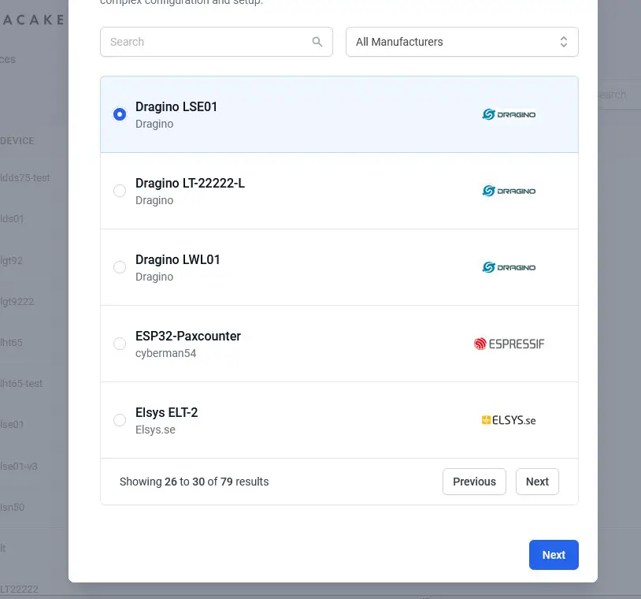Click the Dragino logo for LSE01
Screen dimensions: 641x599
click(509, 114)
